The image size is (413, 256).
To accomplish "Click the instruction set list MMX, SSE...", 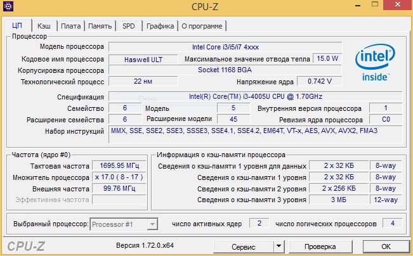I will pos(255,134).
